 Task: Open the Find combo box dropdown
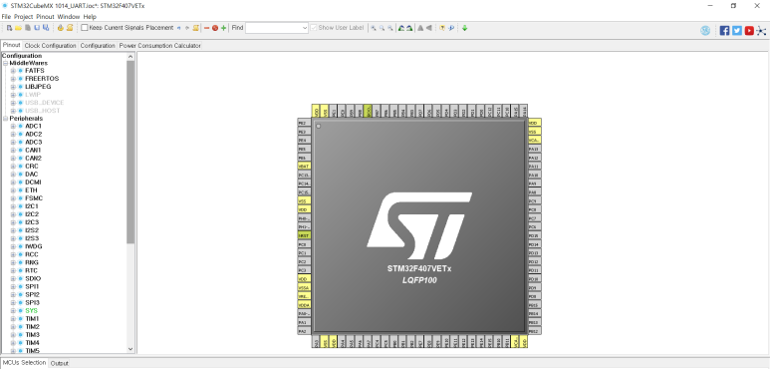point(305,28)
